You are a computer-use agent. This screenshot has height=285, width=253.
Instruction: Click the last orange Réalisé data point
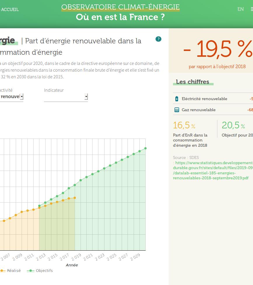click(75, 198)
